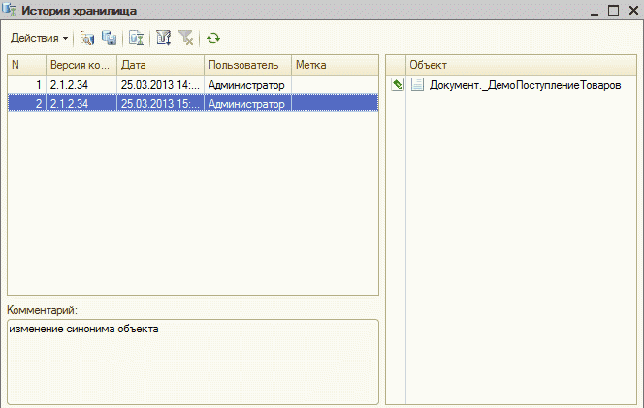
Task: Click the history report toolbar icon
Action: pos(137,39)
